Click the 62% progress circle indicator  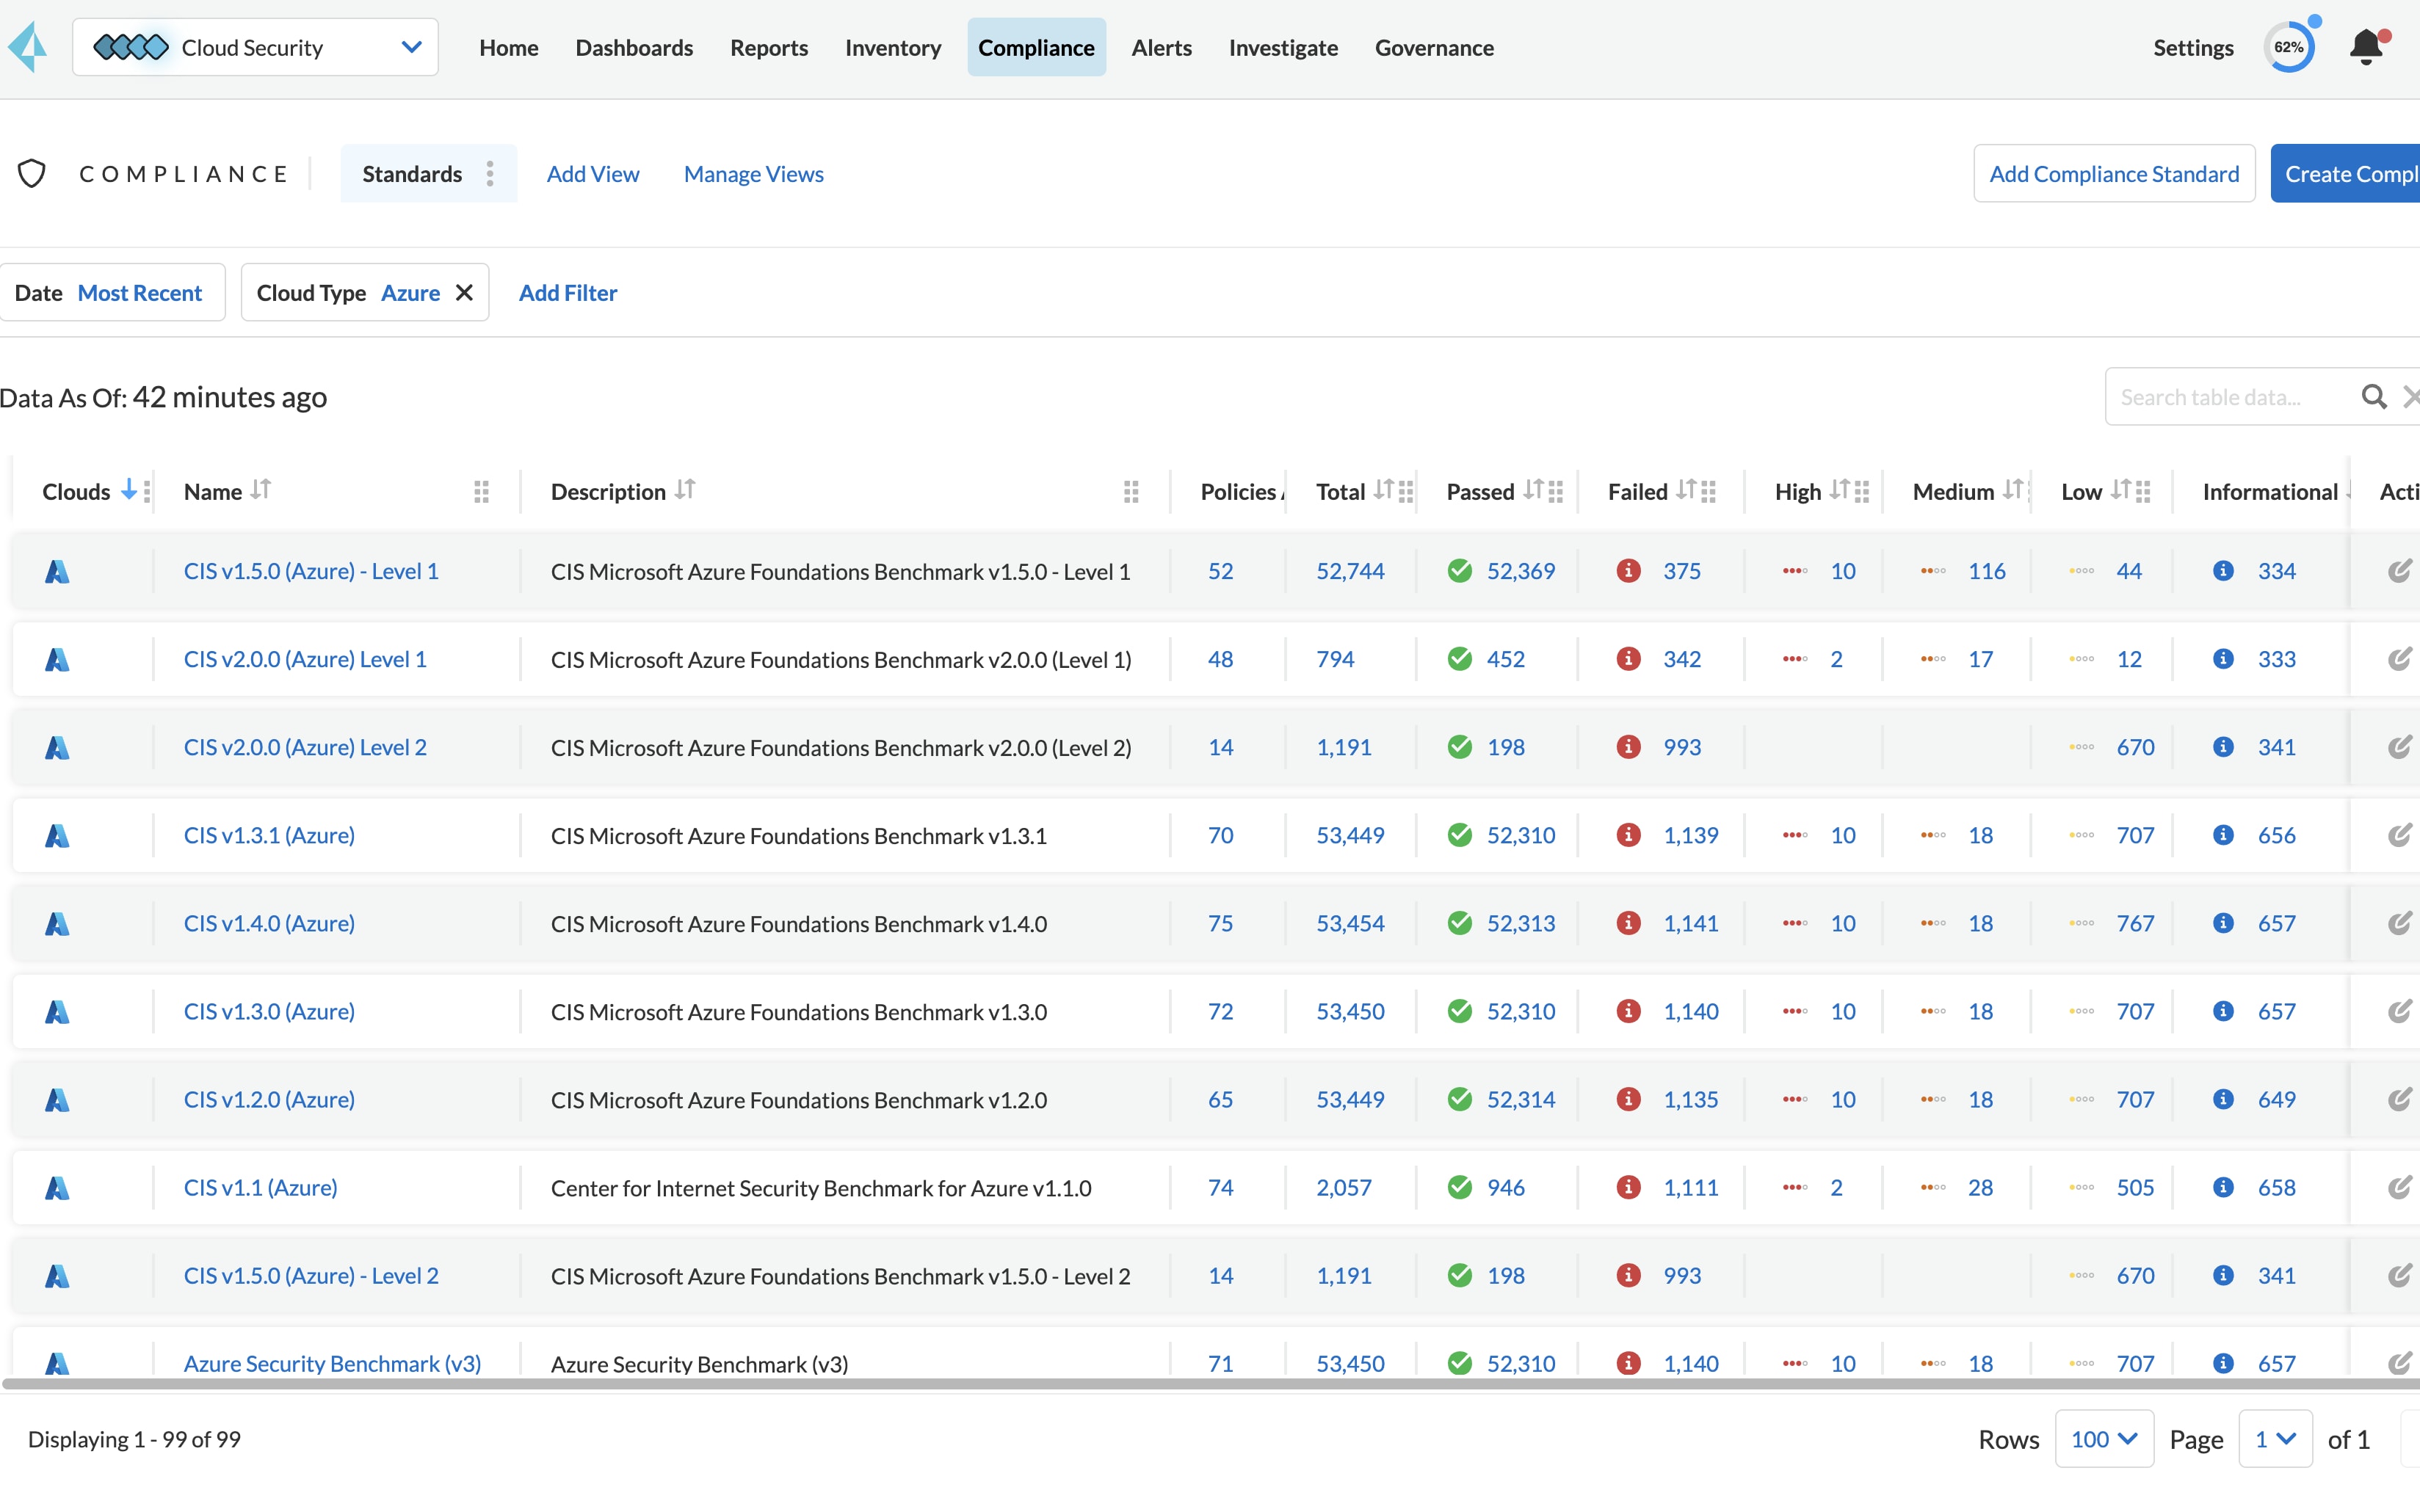(x=2288, y=47)
